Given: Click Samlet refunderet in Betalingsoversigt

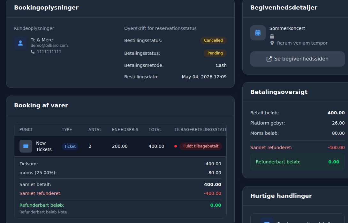Looking at the screenshot, I should point(271,147).
